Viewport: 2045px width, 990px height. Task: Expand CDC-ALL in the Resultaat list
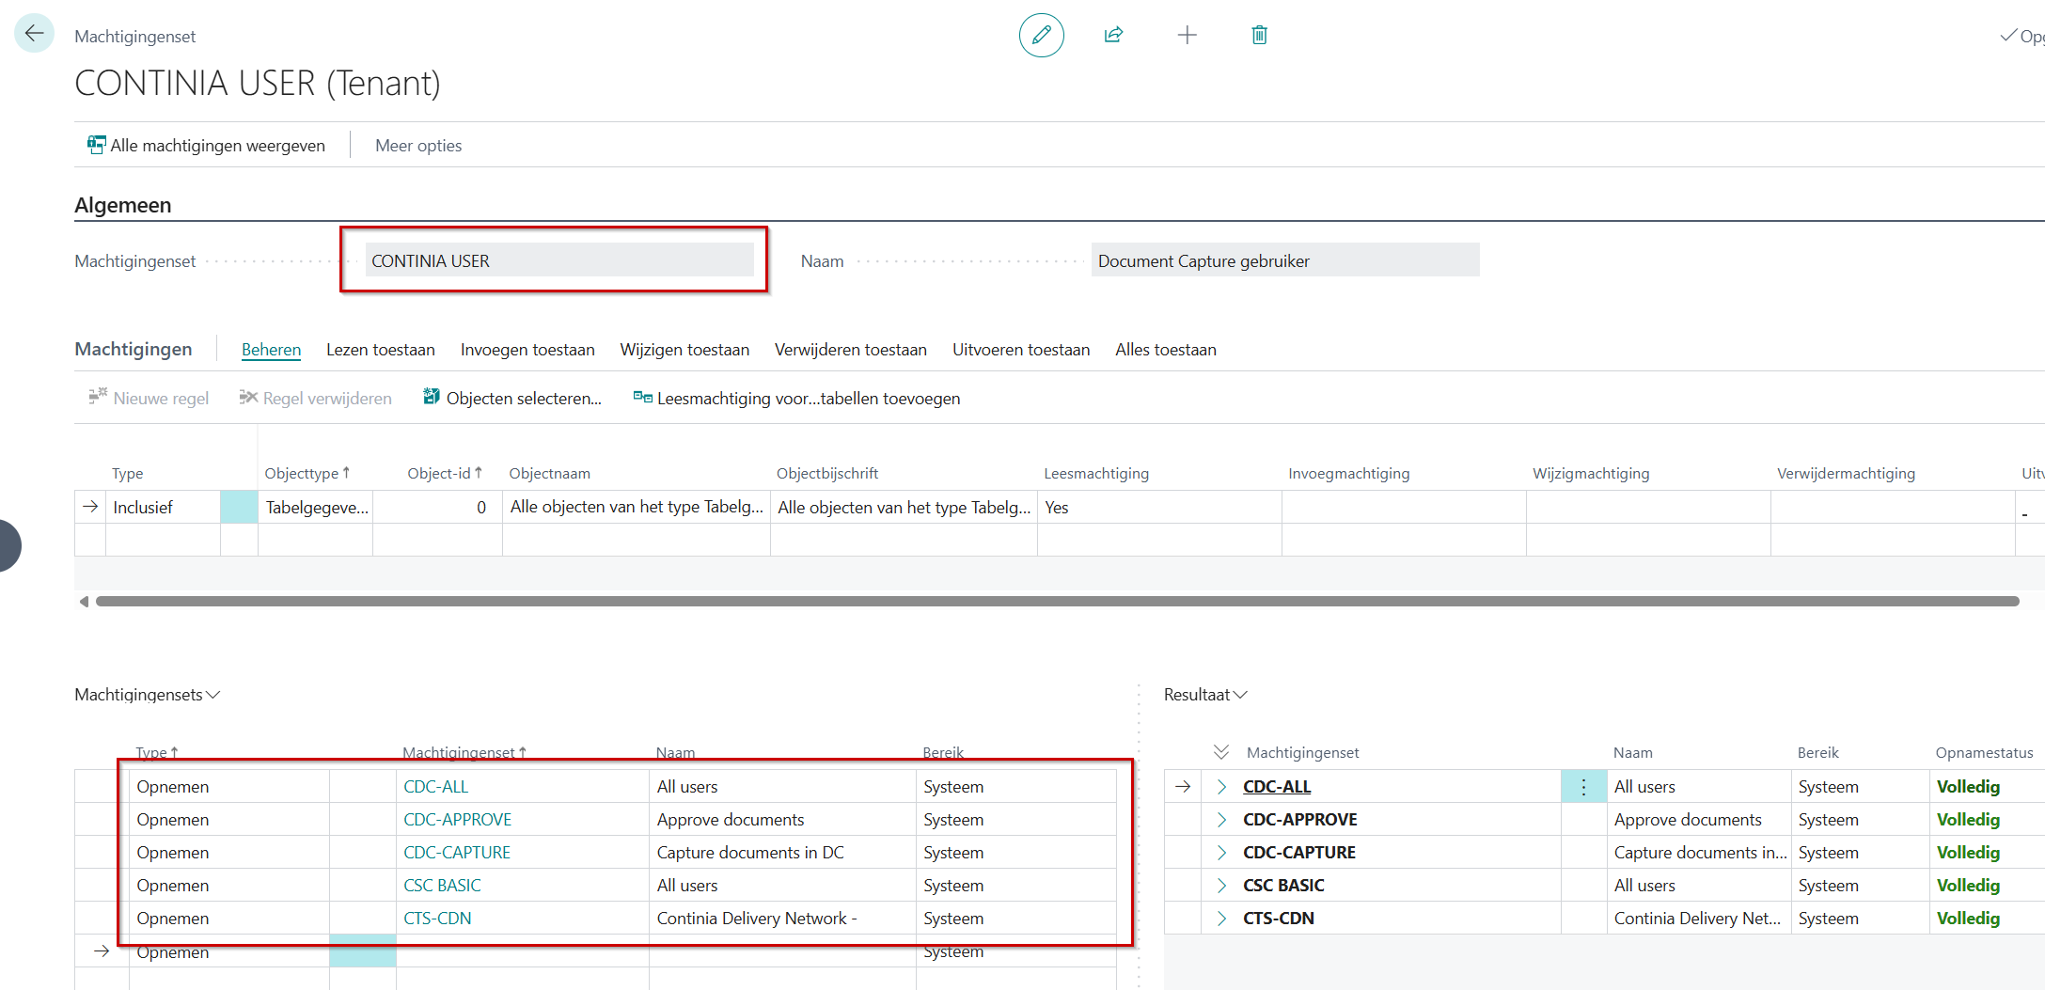[1221, 787]
